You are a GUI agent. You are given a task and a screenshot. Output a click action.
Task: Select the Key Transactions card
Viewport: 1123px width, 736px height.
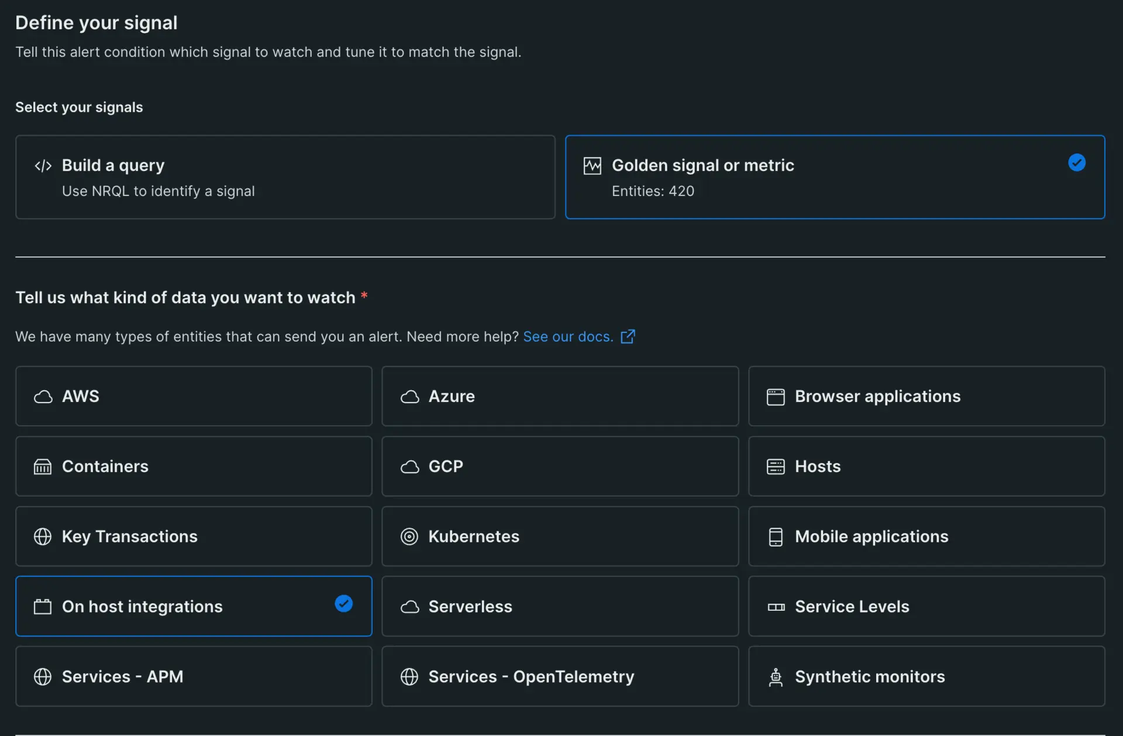(194, 536)
